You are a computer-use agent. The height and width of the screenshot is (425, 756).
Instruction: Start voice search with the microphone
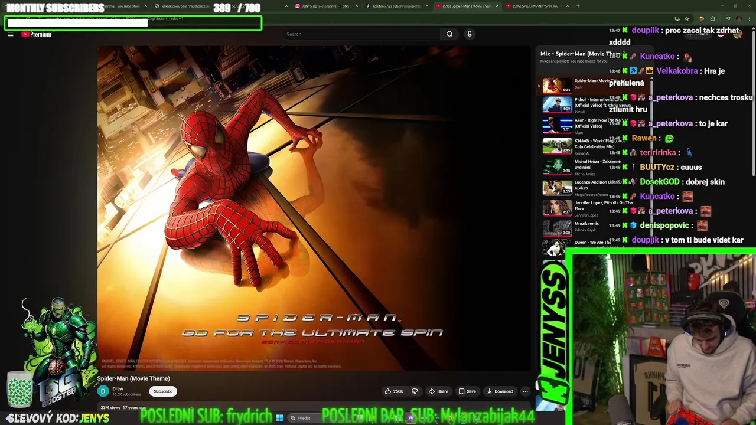470,34
